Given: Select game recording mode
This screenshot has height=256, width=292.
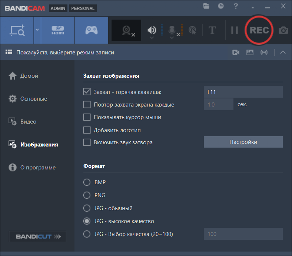Looking at the screenshot, I should 91,30.
